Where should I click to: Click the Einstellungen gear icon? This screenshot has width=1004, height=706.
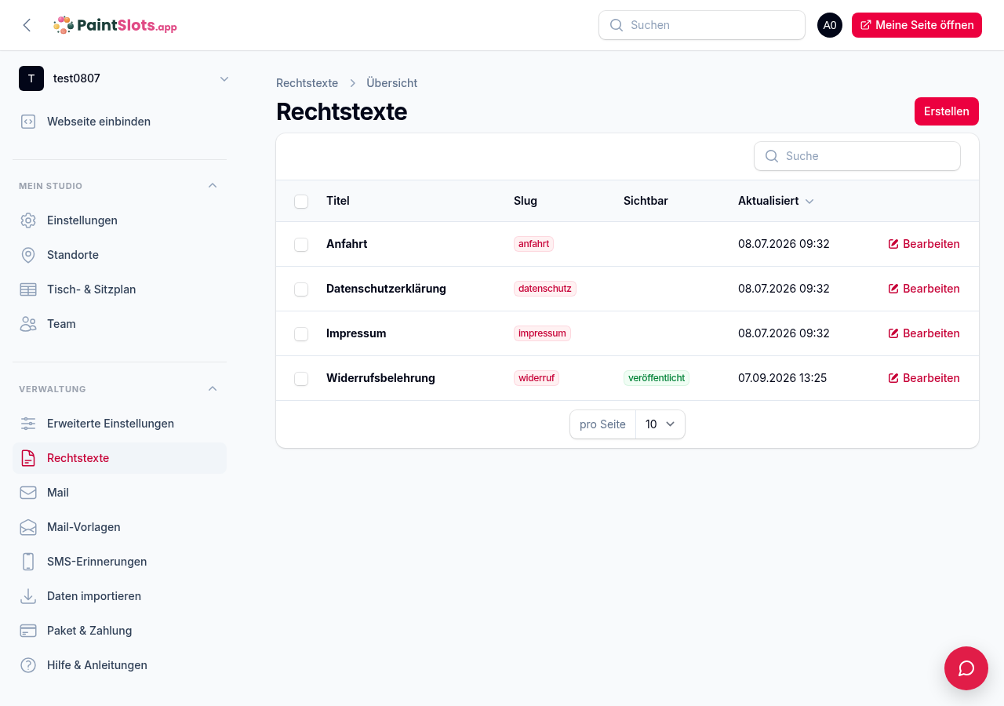coord(28,220)
